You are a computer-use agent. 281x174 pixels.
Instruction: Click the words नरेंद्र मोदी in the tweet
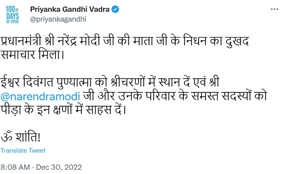tap(86, 42)
